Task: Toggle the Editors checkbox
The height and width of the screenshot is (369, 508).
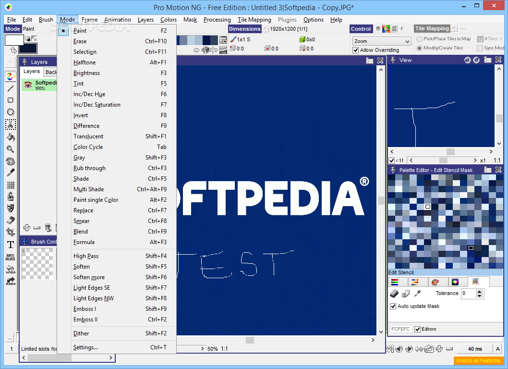Action: coord(418,329)
